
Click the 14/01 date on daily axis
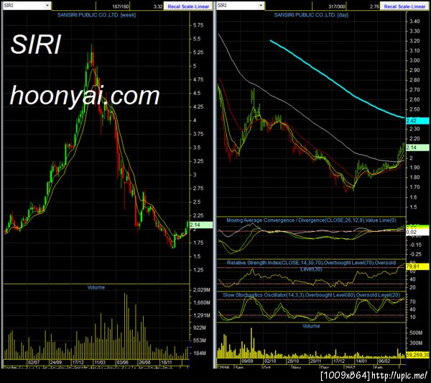[x=361, y=361]
